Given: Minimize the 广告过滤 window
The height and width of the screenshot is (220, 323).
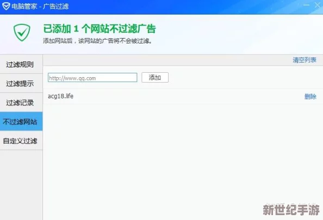Looking at the screenshot, I should point(306,5).
